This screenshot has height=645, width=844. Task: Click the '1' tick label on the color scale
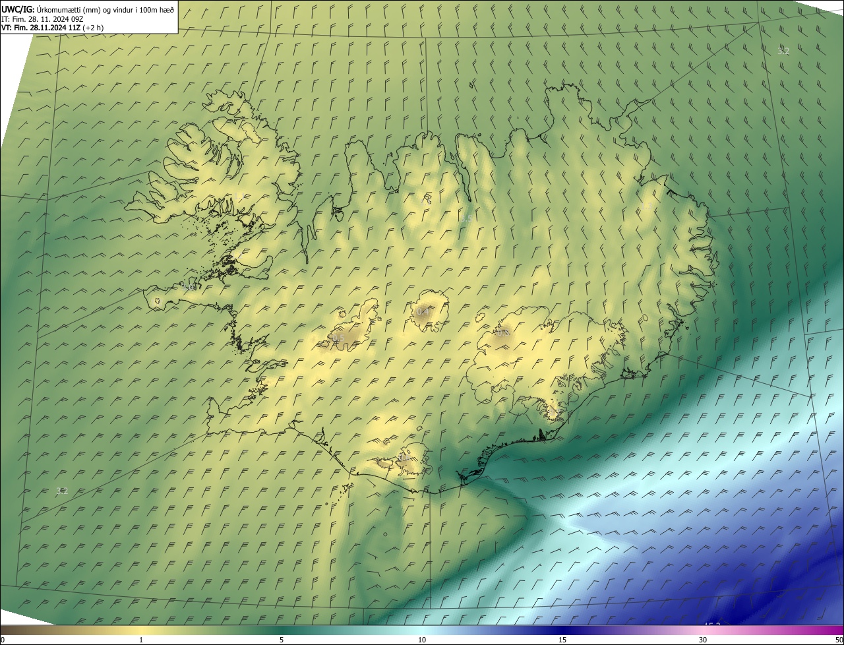tap(141, 640)
